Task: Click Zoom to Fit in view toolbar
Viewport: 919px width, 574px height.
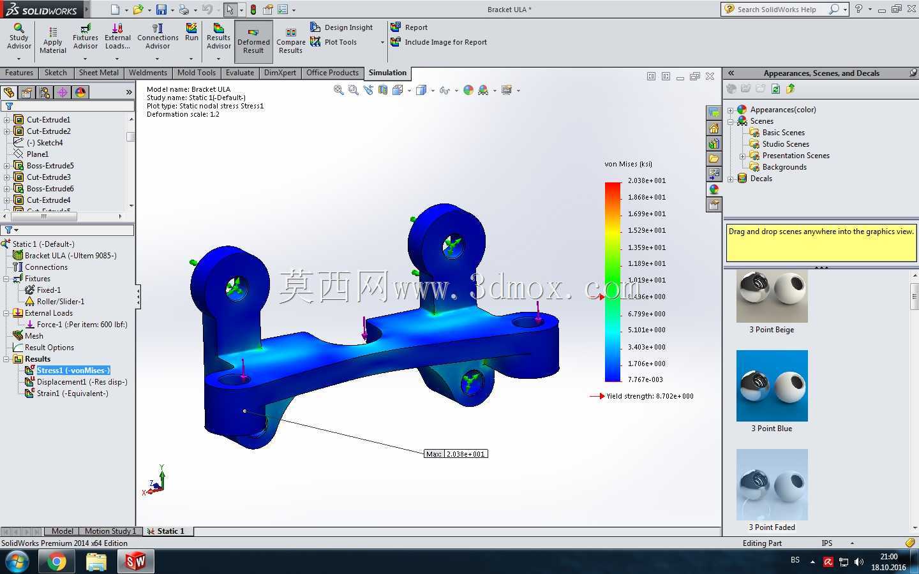Action: click(339, 90)
